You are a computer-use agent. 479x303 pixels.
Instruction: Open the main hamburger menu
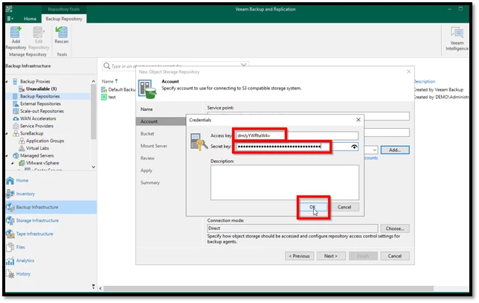click(10, 19)
